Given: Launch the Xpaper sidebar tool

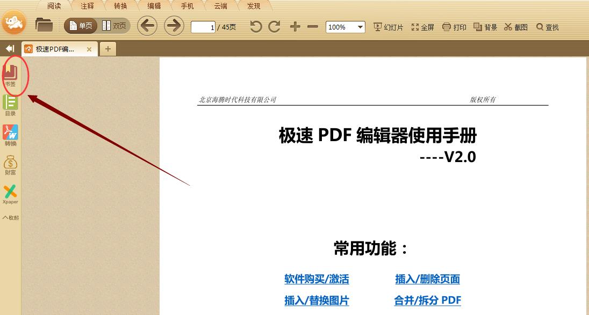Looking at the screenshot, I should 10,194.
